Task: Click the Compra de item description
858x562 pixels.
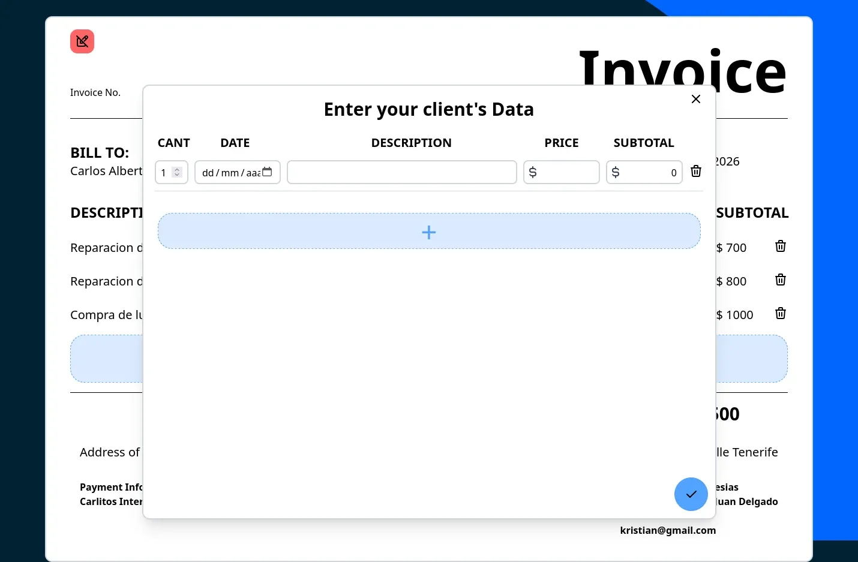Action: (x=106, y=315)
